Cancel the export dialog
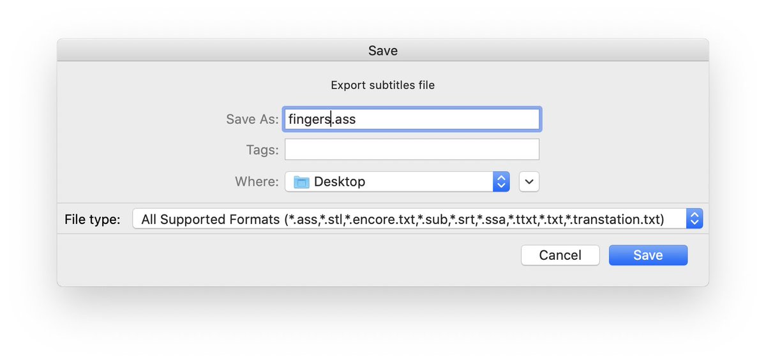This screenshot has height=362, width=766. click(560, 255)
